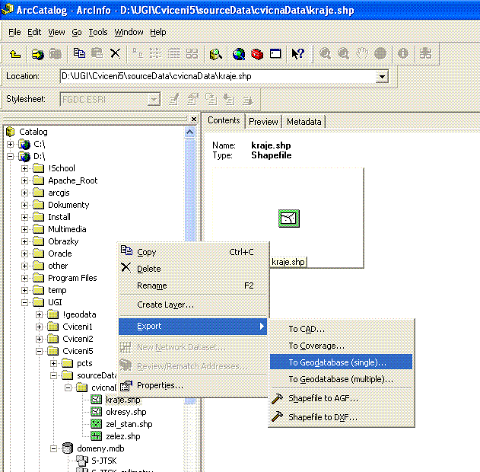480x472 pixels.
Task: Click Delete in the context menu
Action: [193, 269]
